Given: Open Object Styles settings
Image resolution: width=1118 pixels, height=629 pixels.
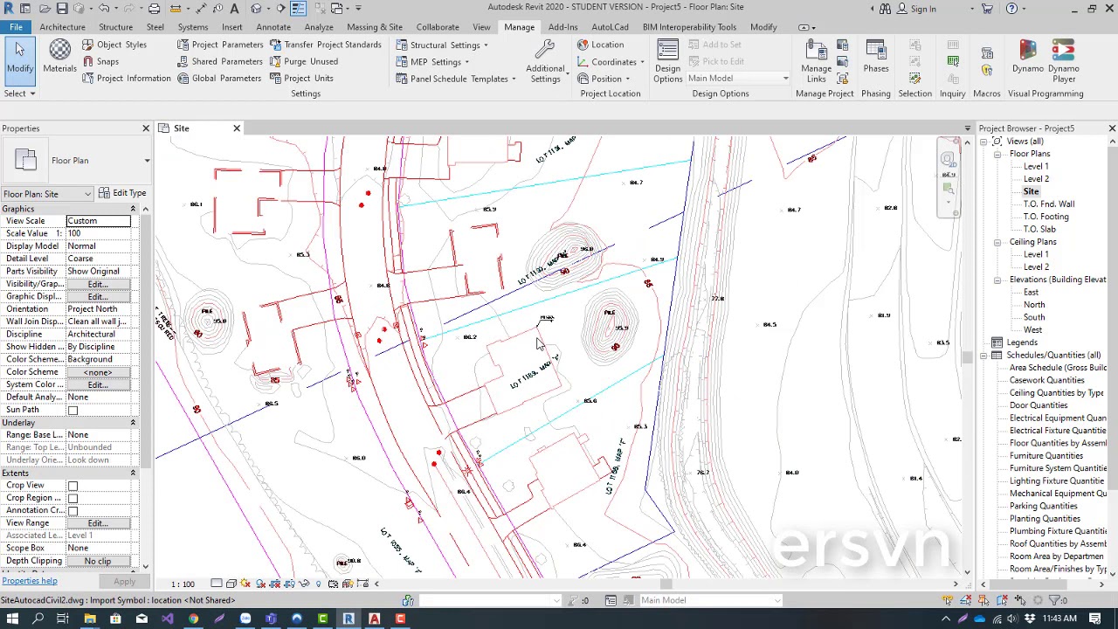Looking at the screenshot, I should point(114,45).
